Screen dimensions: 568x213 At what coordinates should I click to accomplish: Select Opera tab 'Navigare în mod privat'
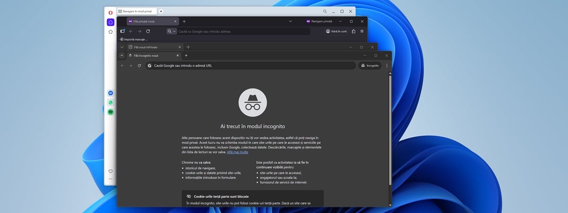(137, 11)
